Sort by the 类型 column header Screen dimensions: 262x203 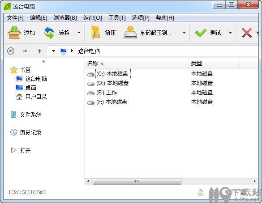coord(213,63)
